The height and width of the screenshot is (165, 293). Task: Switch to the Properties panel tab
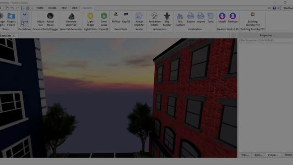[273, 155]
